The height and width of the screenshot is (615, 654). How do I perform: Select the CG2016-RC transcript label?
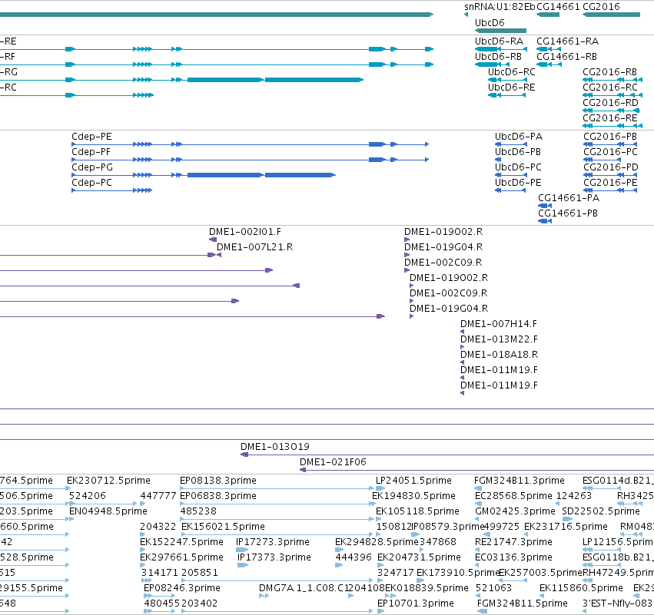[610, 88]
